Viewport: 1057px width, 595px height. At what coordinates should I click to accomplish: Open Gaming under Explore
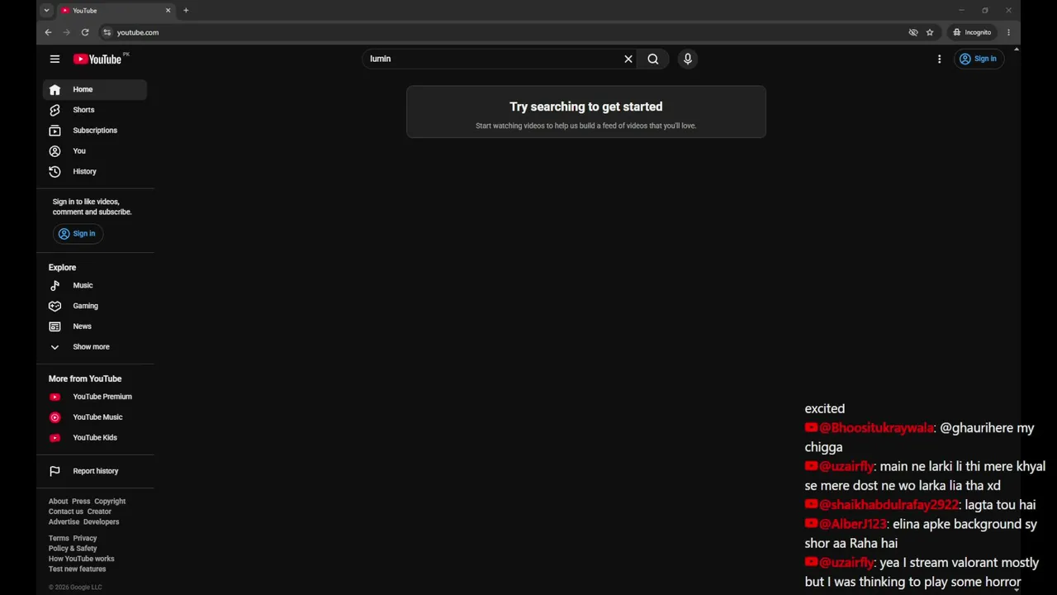pyautogui.click(x=95, y=306)
